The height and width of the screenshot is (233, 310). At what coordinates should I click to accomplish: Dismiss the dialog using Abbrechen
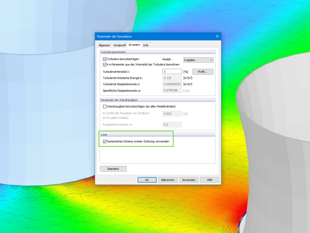pos(168,180)
